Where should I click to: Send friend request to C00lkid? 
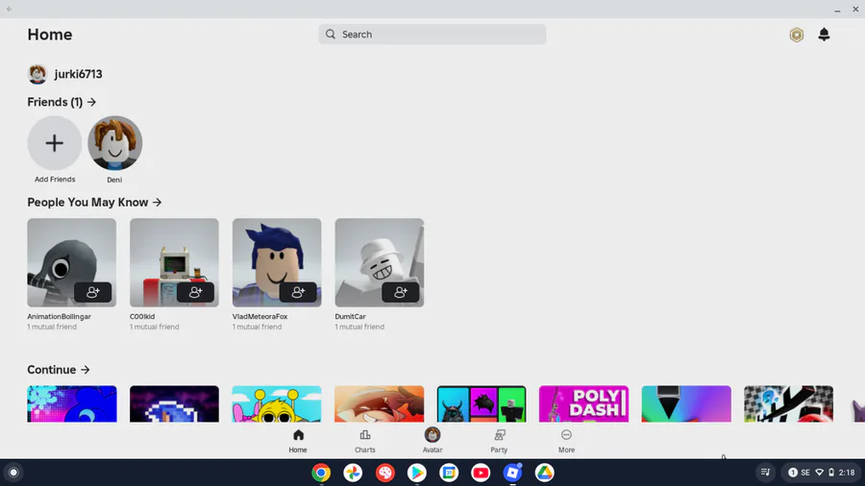coord(195,292)
